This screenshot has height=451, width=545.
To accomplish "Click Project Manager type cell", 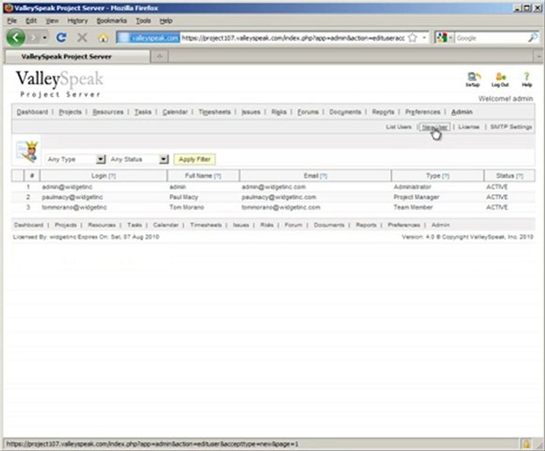I will pos(417,197).
